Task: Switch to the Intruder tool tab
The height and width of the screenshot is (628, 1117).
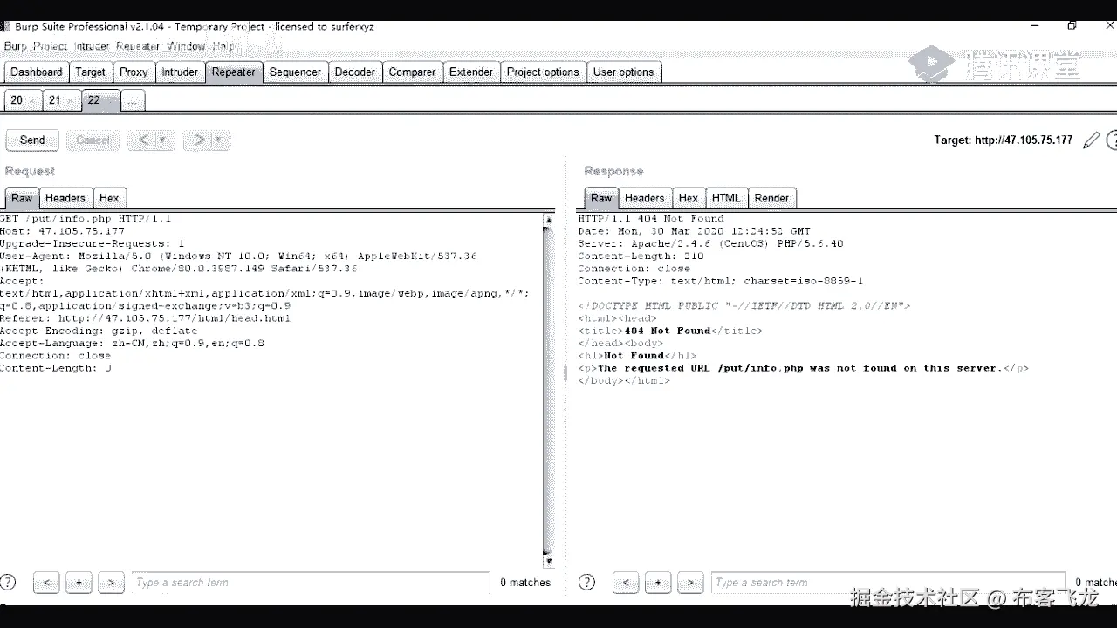Action: [x=180, y=72]
